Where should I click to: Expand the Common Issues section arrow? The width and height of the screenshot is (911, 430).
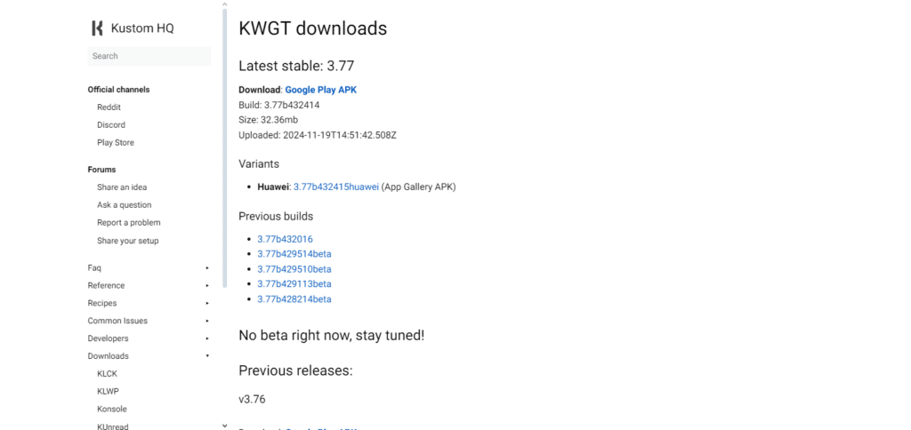point(207,321)
